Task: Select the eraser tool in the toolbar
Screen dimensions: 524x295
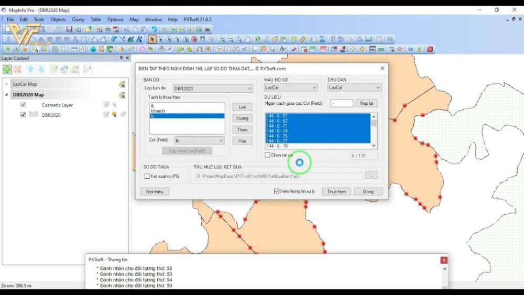Action: click(293, 49)
